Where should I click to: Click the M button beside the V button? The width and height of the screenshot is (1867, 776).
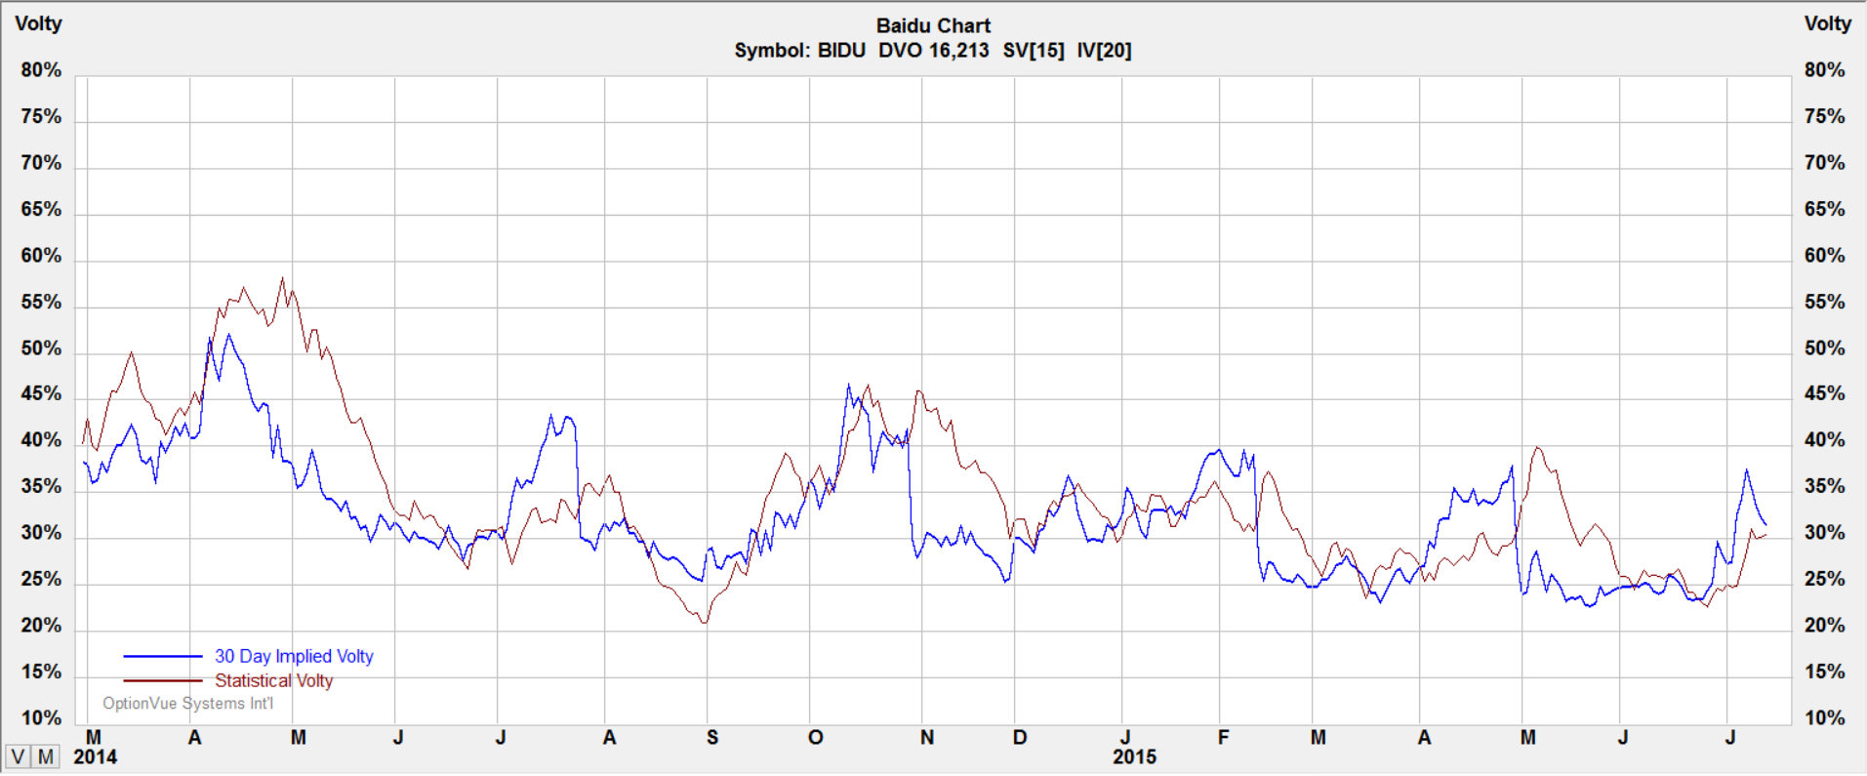point(46,756)
